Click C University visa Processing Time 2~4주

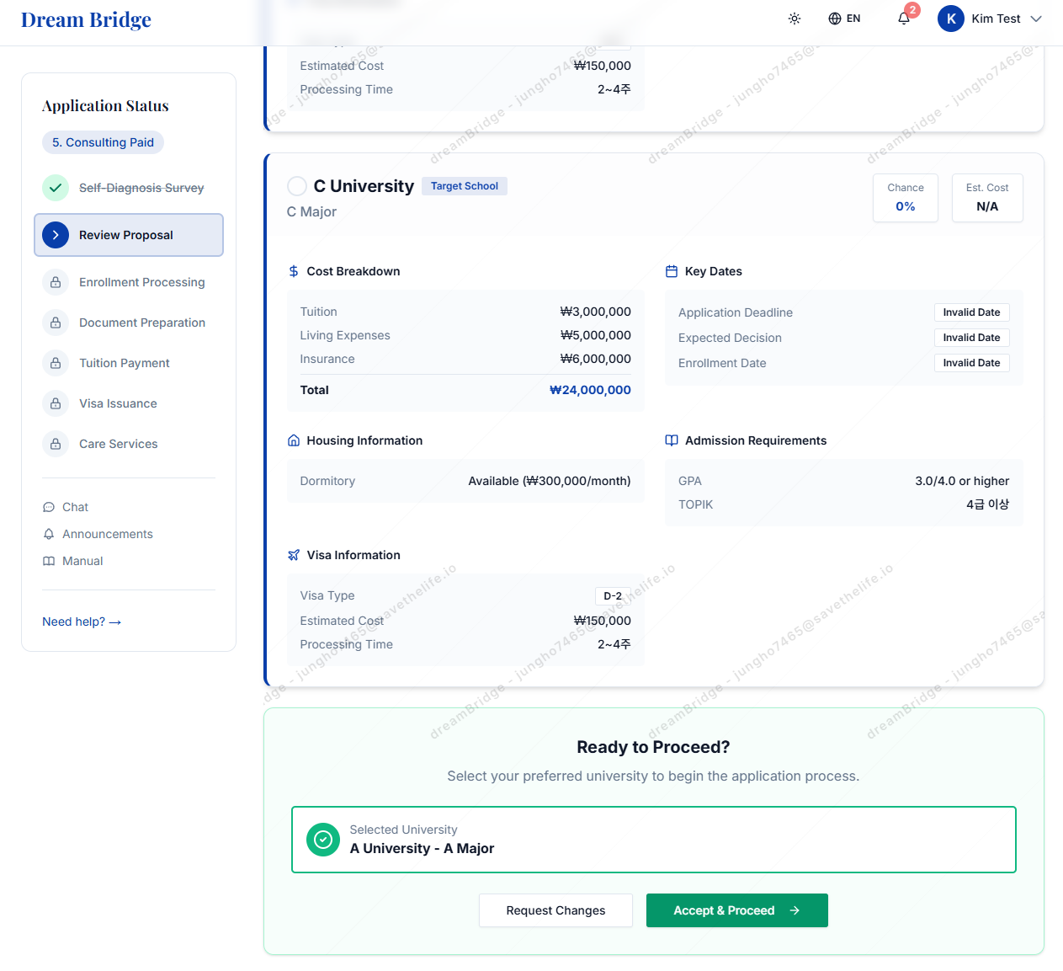(614, 644)
